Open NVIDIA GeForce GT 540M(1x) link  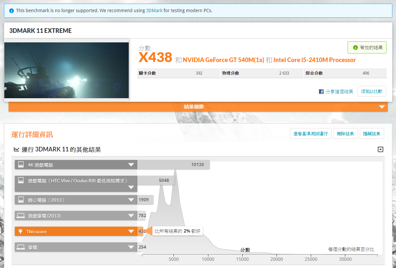[224, 60]
